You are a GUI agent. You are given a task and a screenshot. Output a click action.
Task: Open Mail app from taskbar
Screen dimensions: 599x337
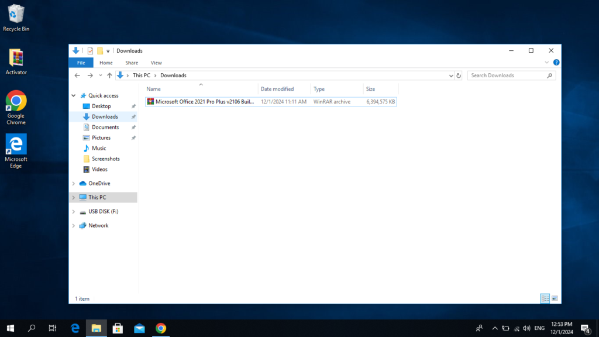tap(139, 328)
